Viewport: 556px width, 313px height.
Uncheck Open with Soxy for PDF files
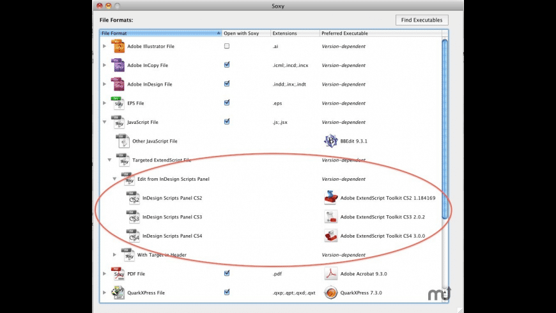[227, 273]
